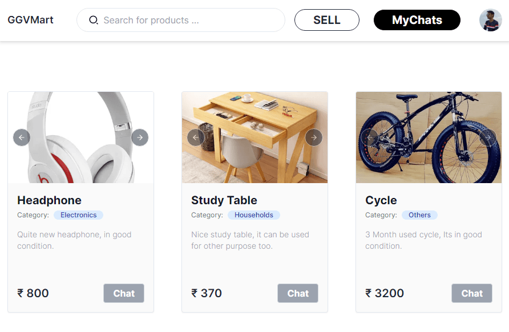Show previous Cycle image

coord(370,137)
